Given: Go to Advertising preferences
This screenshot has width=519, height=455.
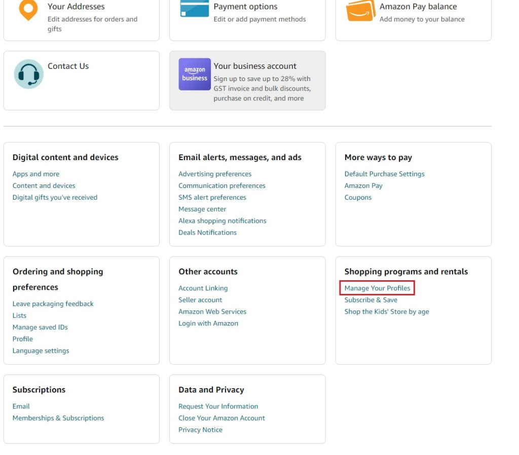Looking at the screenshot, I should point(215,174).
